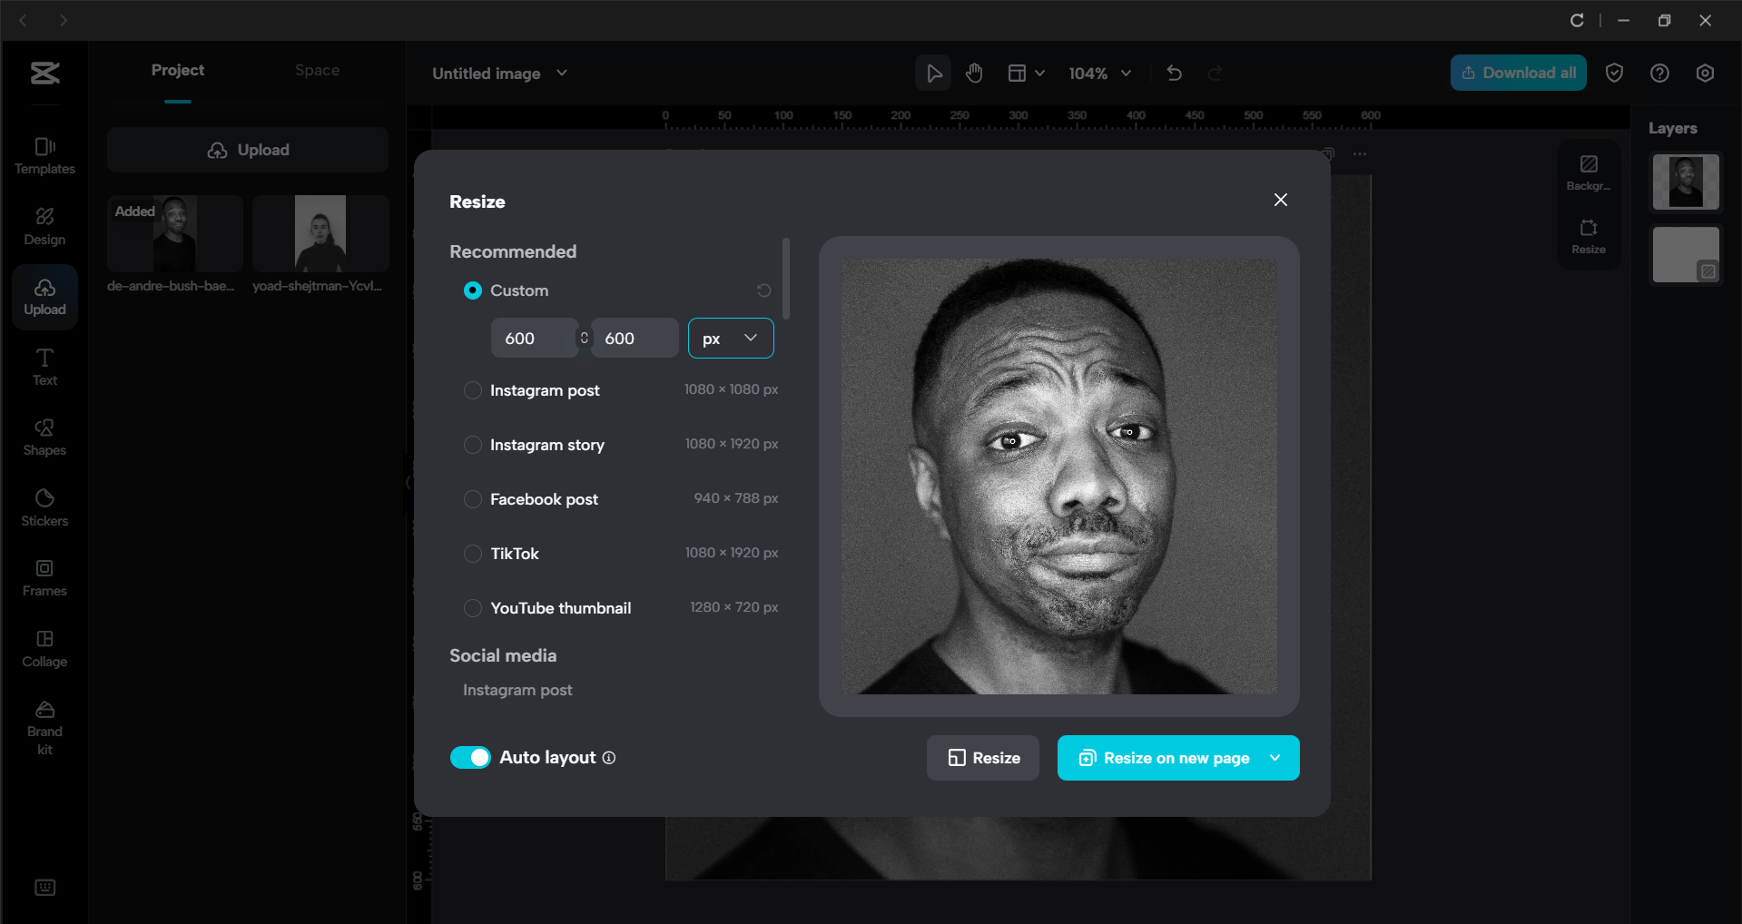This screenshot has width=1742, height=924.
Task: Open the Frames panel
Action: 44,577
